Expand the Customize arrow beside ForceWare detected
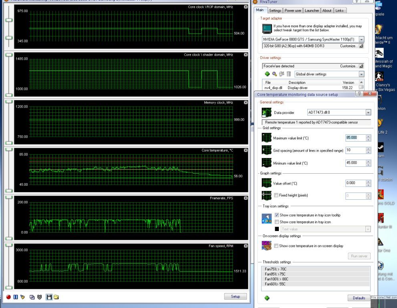Image resolution: width=397 pixels, height=308 pixels. [x=361, y=66]
